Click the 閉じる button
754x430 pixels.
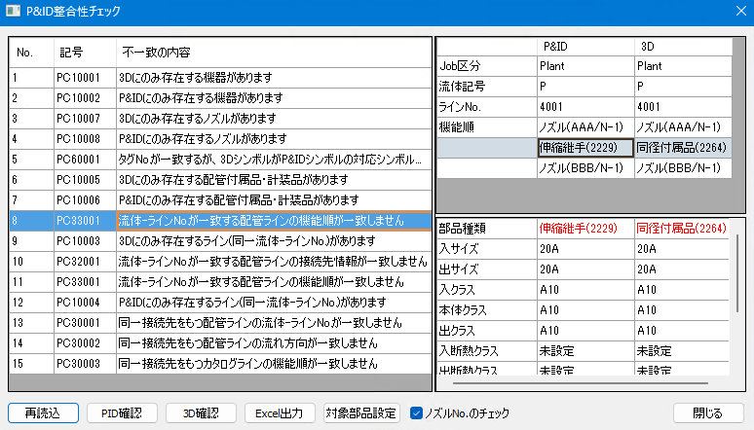(x=707, y=412)
